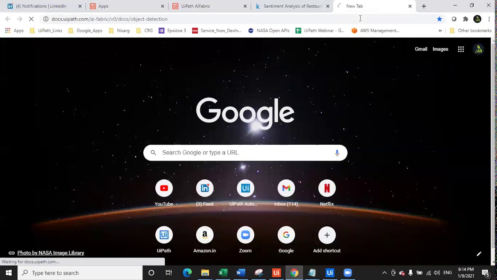497x280 pixels.
Task: Stop loading the current page
Action: click(31, 19)
